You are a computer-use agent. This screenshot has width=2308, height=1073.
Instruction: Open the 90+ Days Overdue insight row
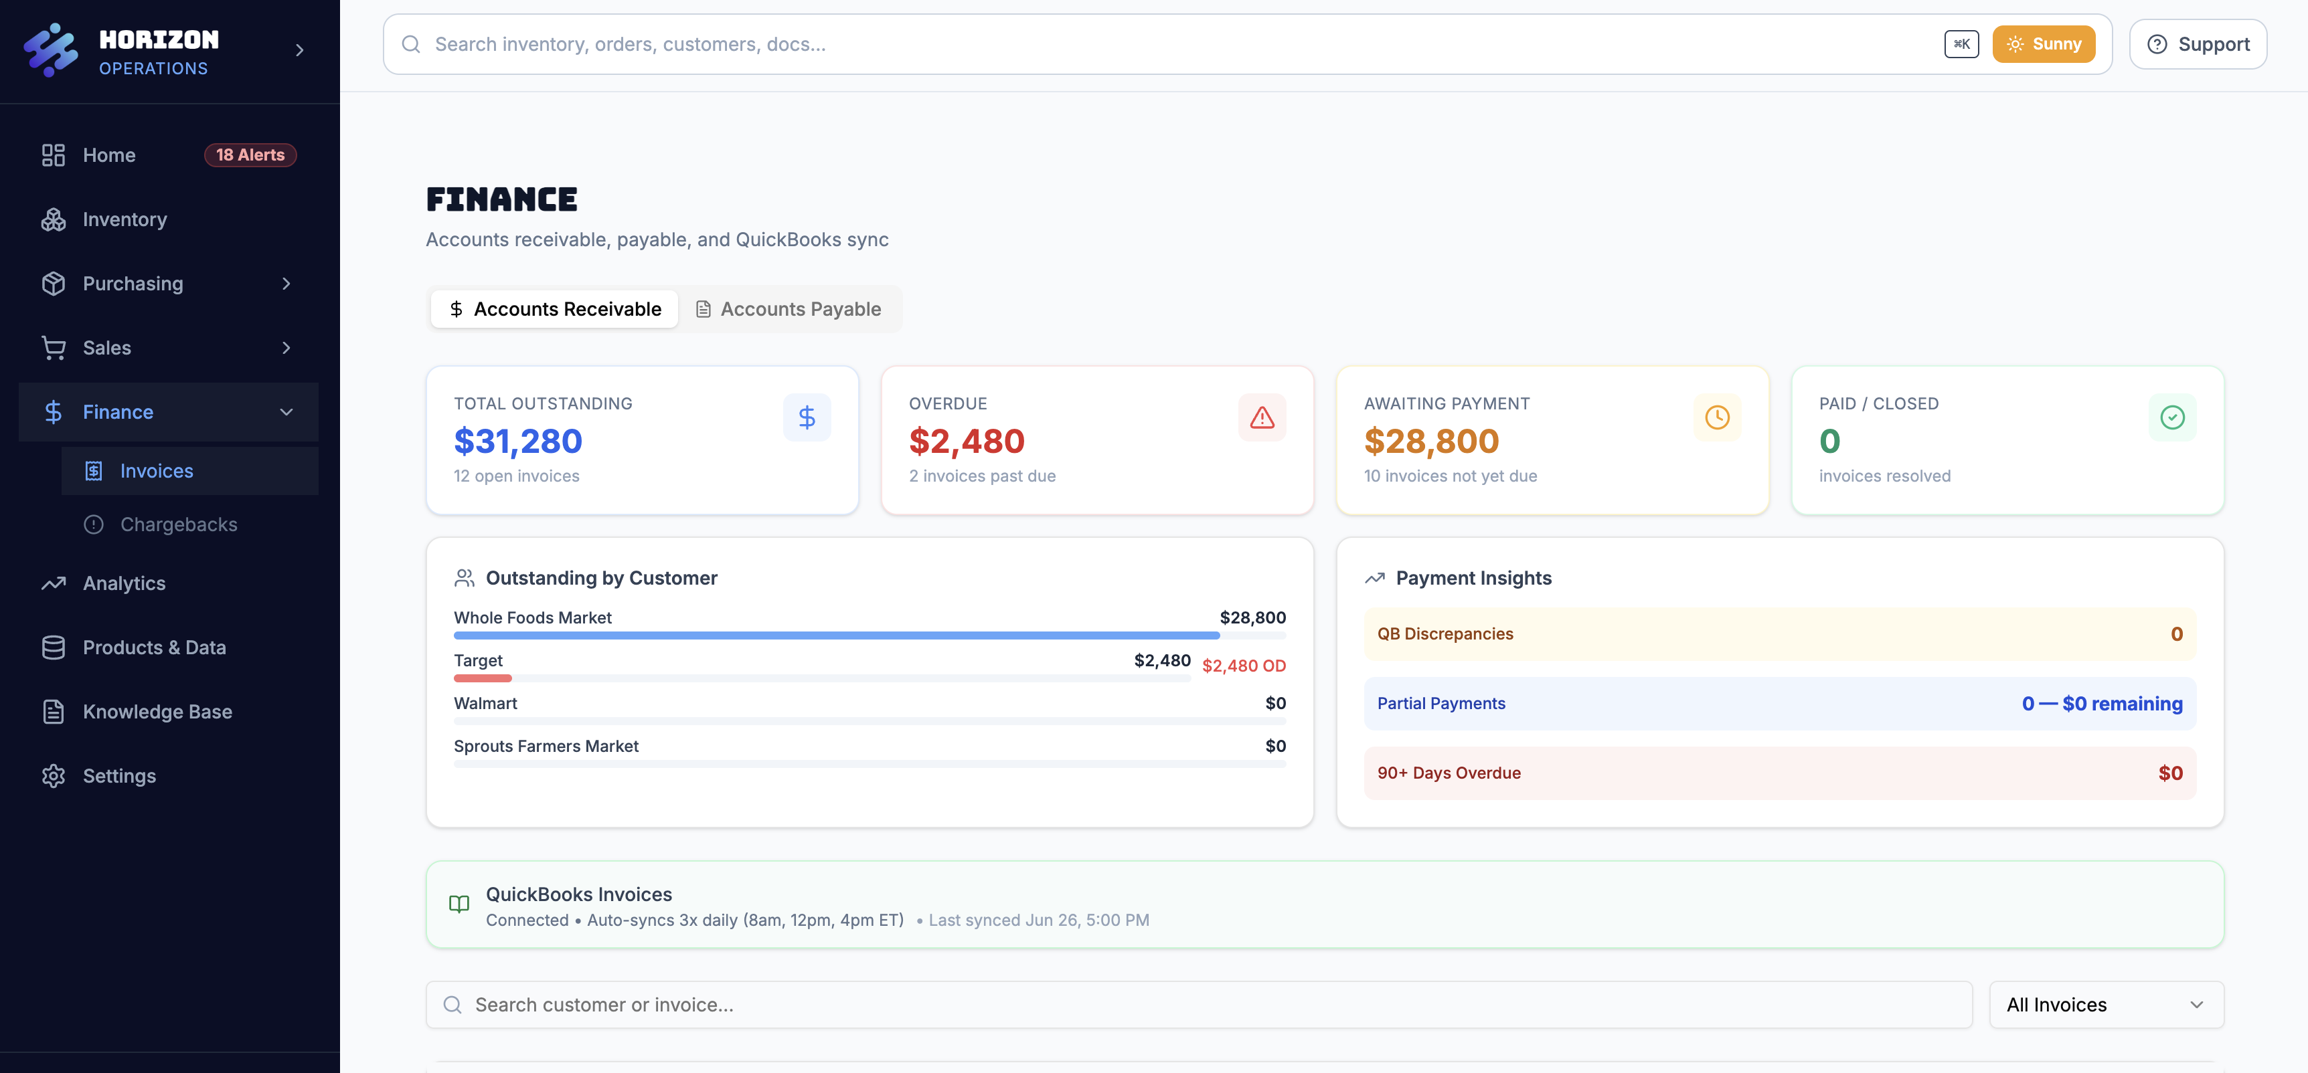1779,773
